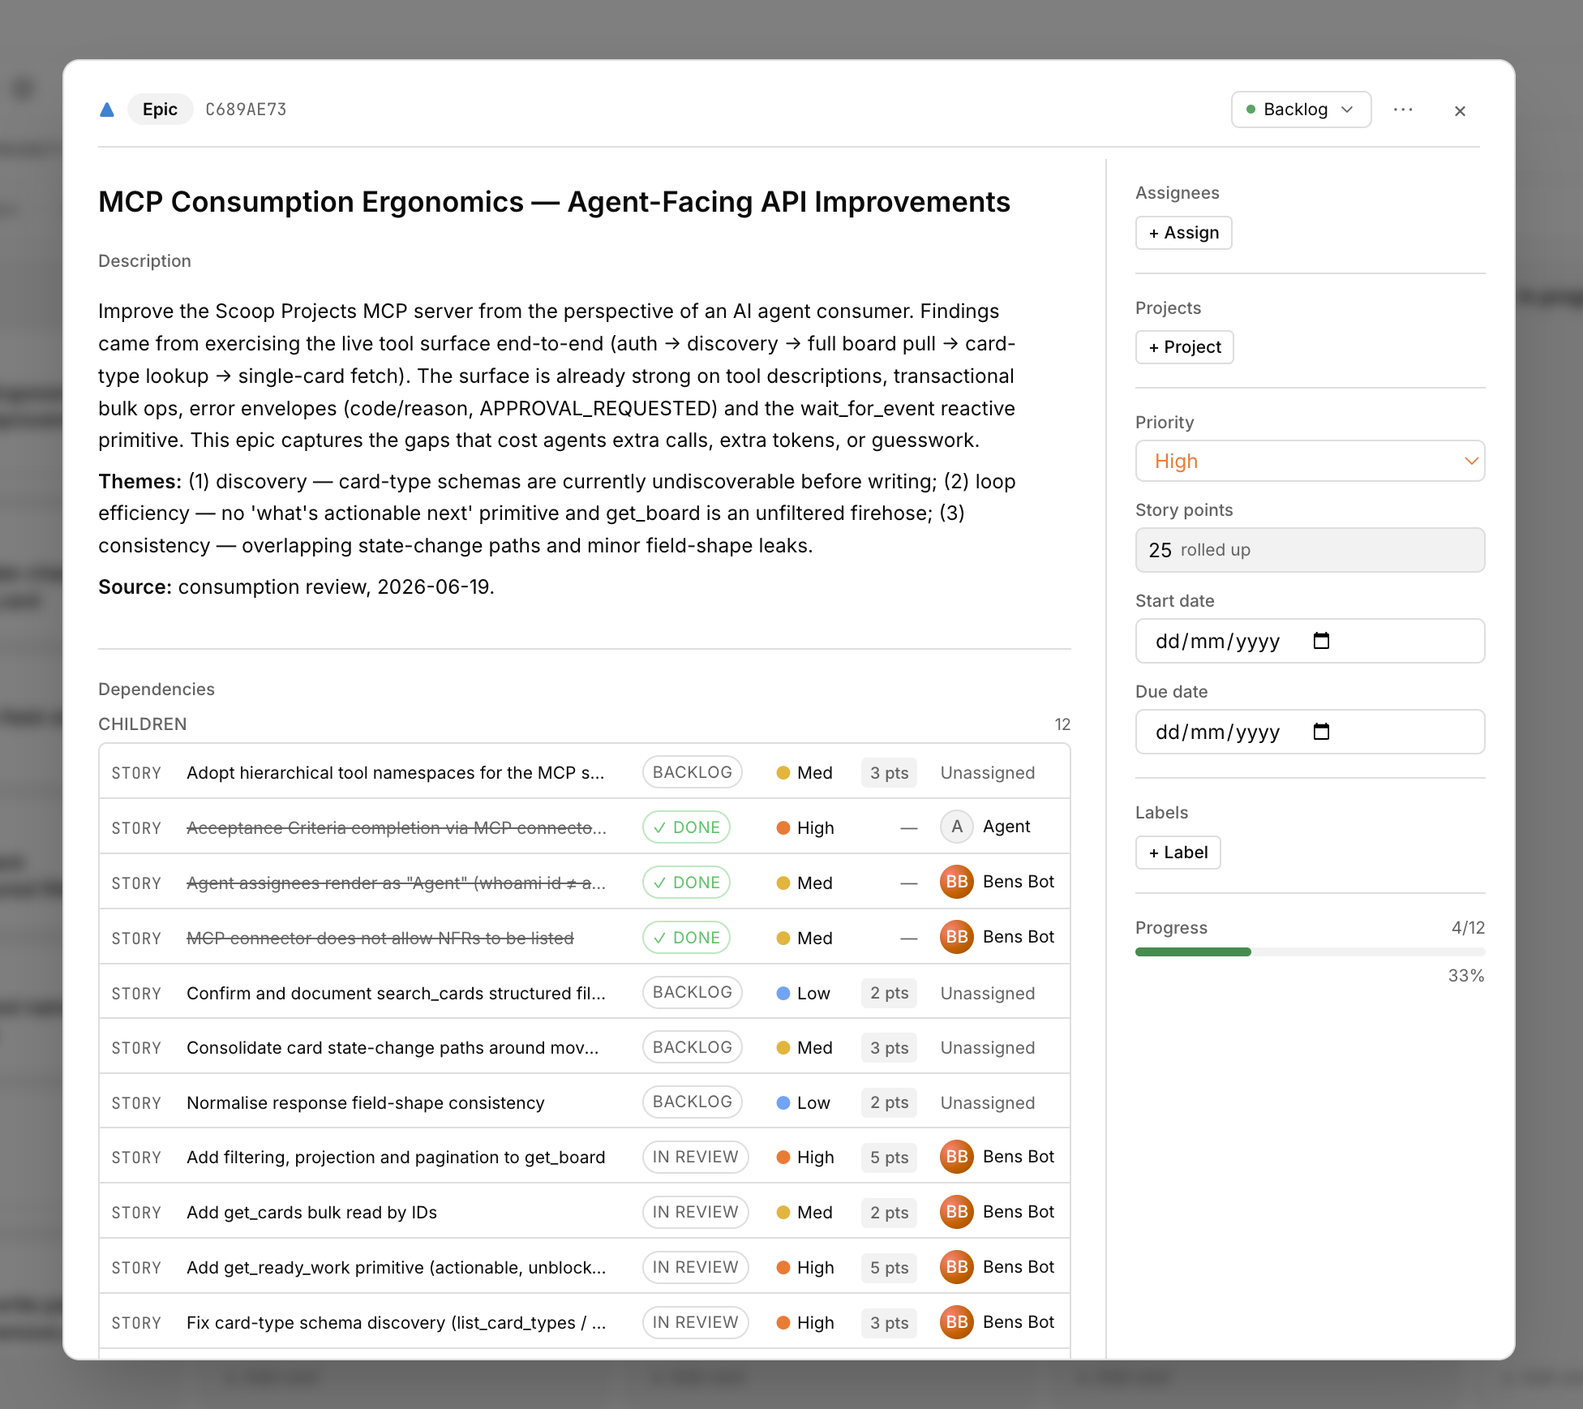Image resolution: width=1583 pixels, height=1409 pixels.
Task: Click DONE badge on Agent assignees row
Action: pyautogui.click(x=686, y=883)
